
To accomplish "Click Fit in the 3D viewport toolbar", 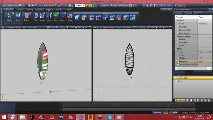I will coord(85,27).
